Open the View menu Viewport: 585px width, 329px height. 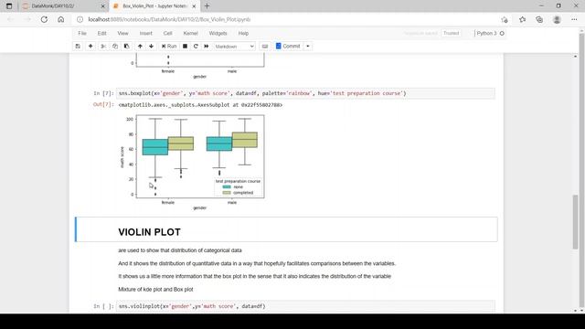[x=122, y=33]
